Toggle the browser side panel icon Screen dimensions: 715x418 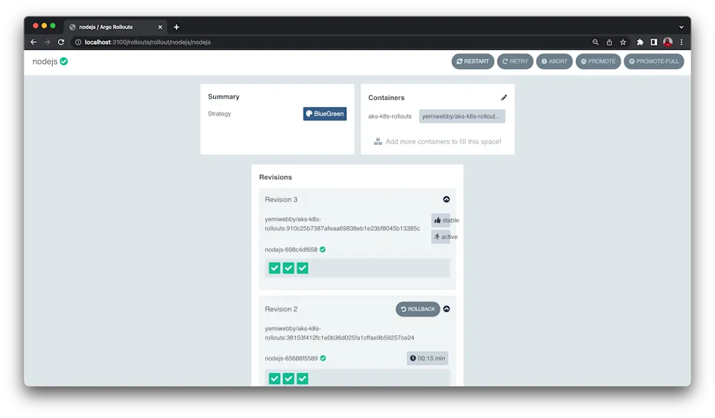(x=654, y=42)
